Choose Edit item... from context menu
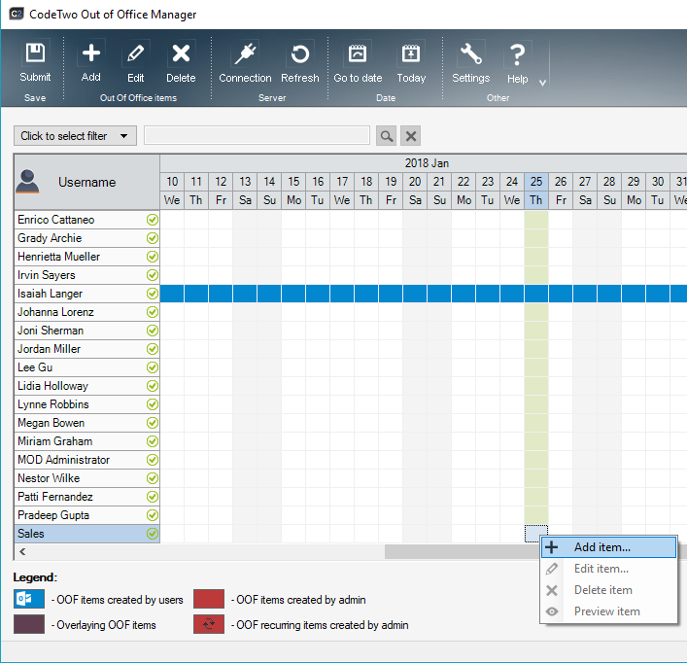 pyautogui.click(x=608, y=569)
